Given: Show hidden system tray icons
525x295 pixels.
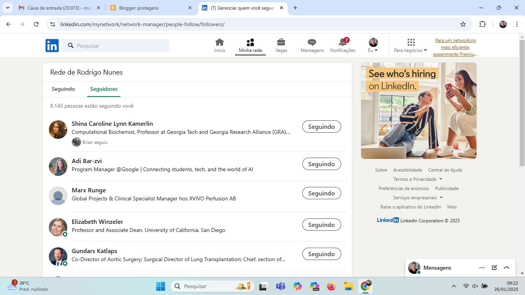Looking at the screenshot, I should click(454, 286).
